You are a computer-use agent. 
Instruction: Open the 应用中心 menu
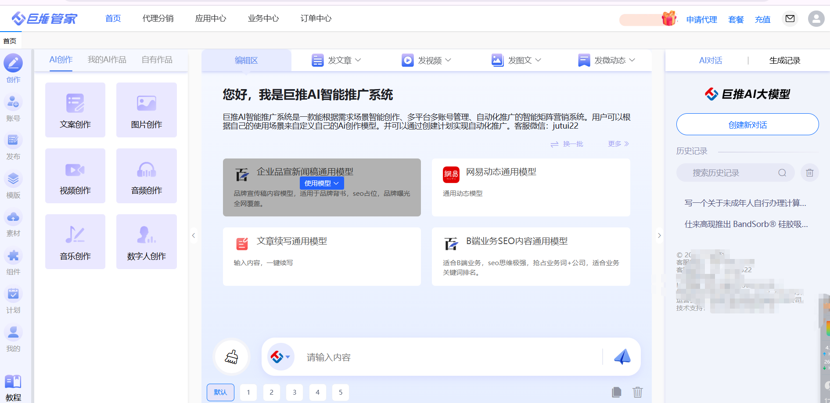[211, 18]
